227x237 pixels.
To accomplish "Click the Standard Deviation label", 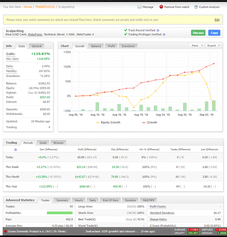I will click(162, 213).
